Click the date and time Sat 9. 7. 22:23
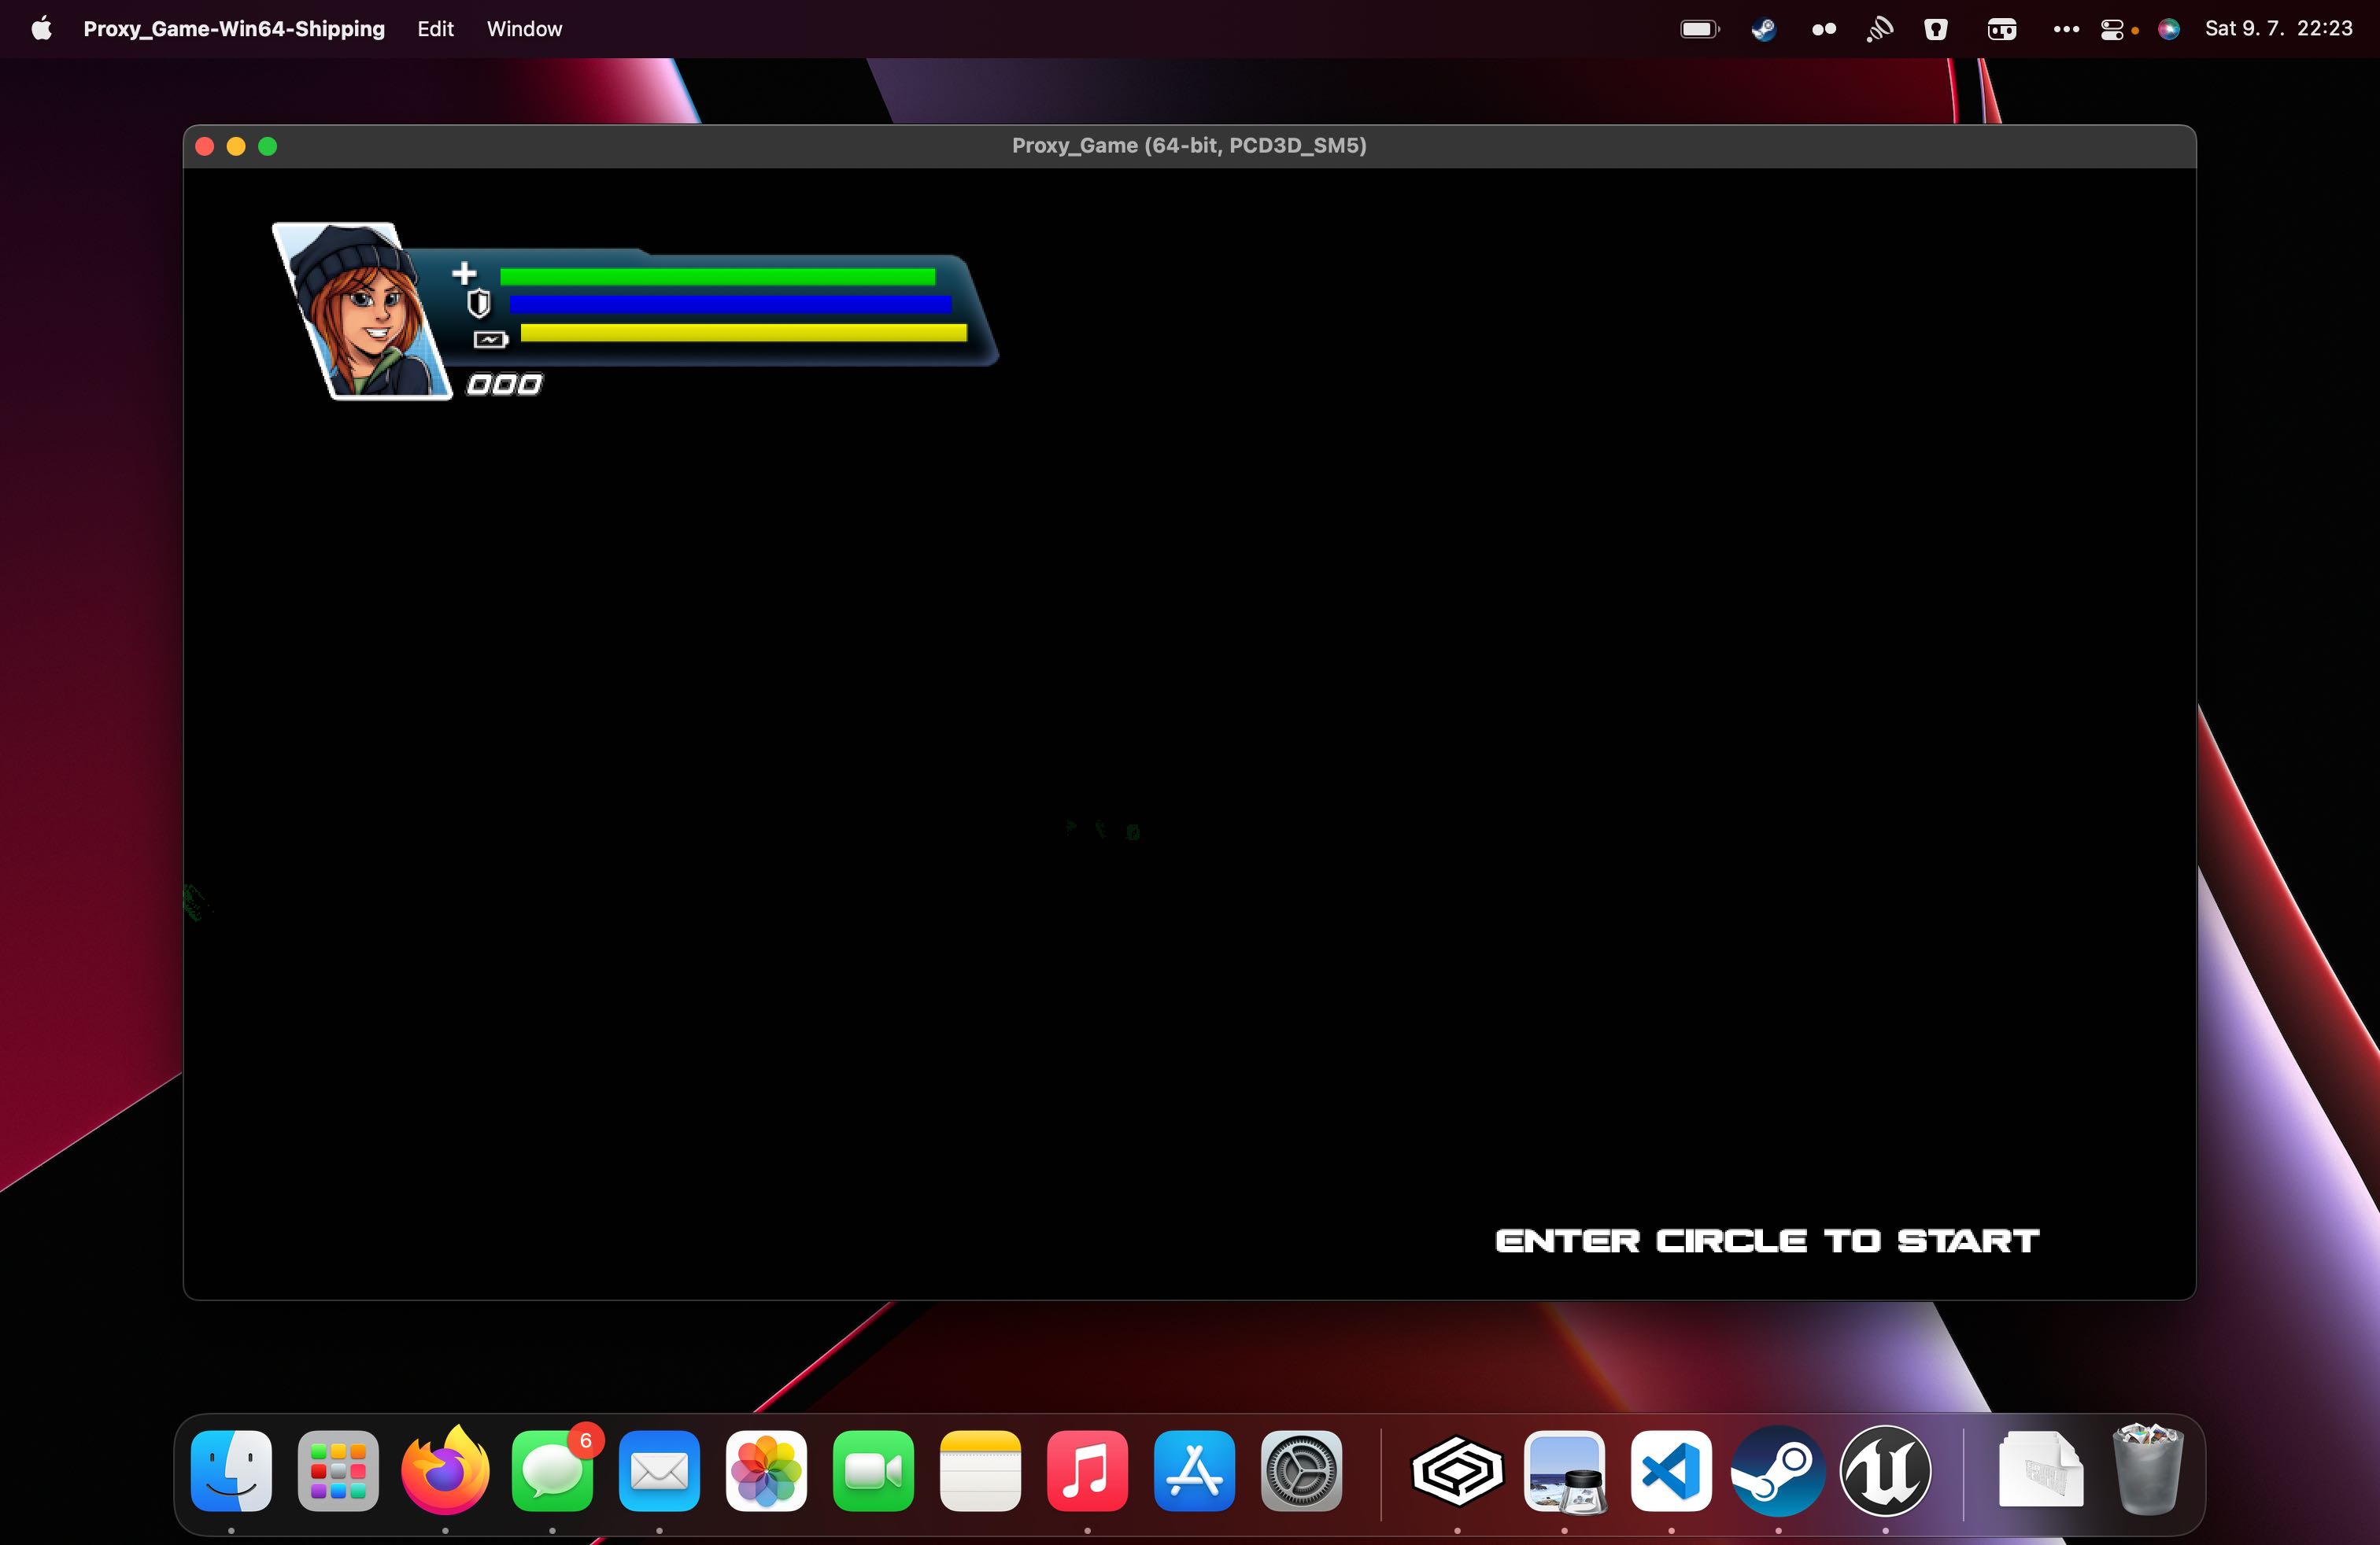Image resolution: width=2380 pixels, height=1545 pixels. coord(2278,29)
